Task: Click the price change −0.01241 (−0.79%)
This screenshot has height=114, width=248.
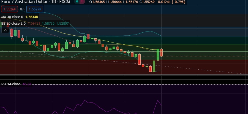Action: click(170, 2)
